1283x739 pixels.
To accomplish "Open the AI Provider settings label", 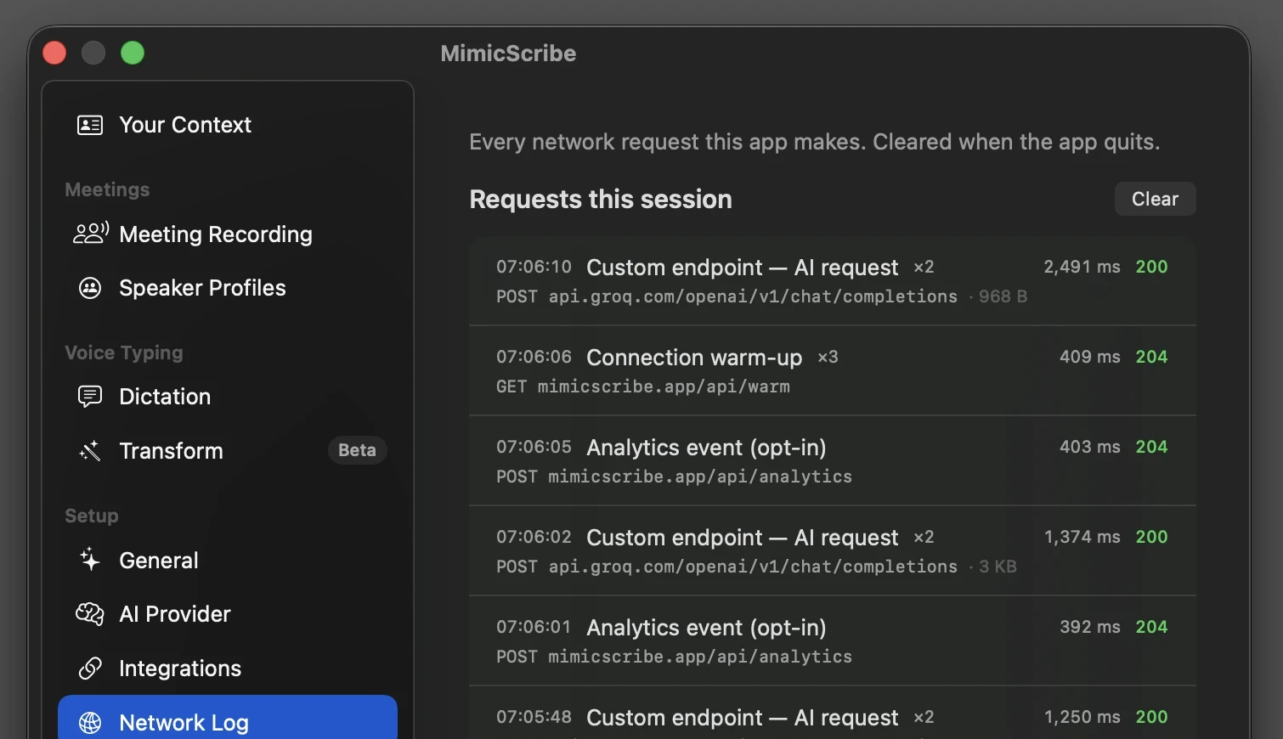I will pyautogui.click(x=175, y=613).
